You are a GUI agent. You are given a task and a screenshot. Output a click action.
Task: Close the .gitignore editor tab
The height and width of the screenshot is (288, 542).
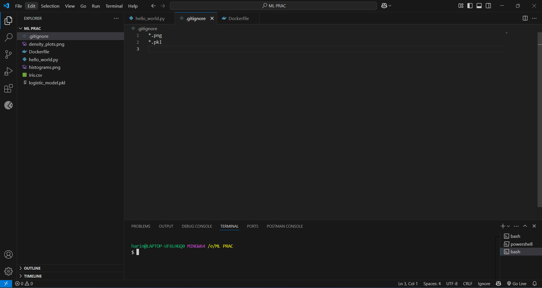tap(212, 18)
